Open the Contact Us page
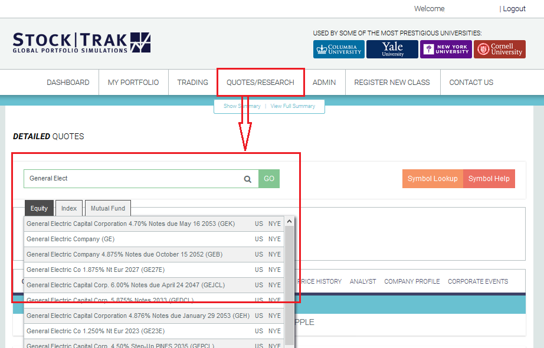The width and height of the screenshot is (544, 348). tap(471, 83)
